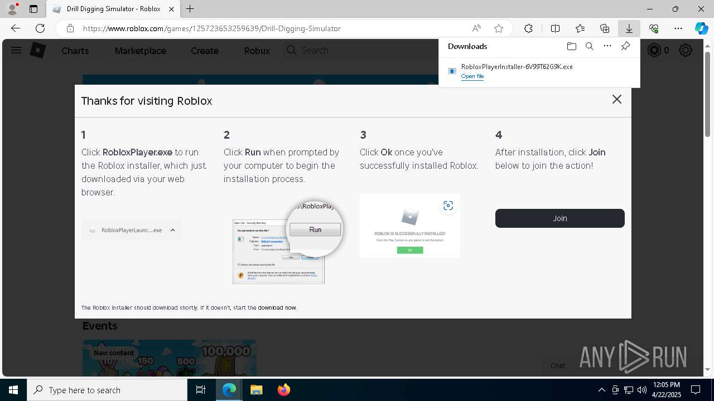The image size is (714, 401).
Task: Click the Edge Downloads toolbar icon
Action: (x=629, y=28)
